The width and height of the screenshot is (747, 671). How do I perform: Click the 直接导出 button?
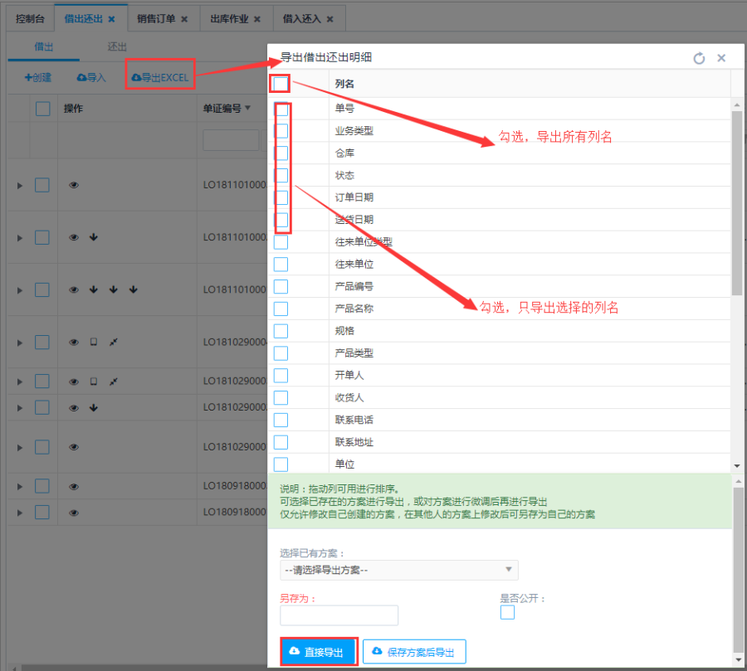[x=319, y=652]
